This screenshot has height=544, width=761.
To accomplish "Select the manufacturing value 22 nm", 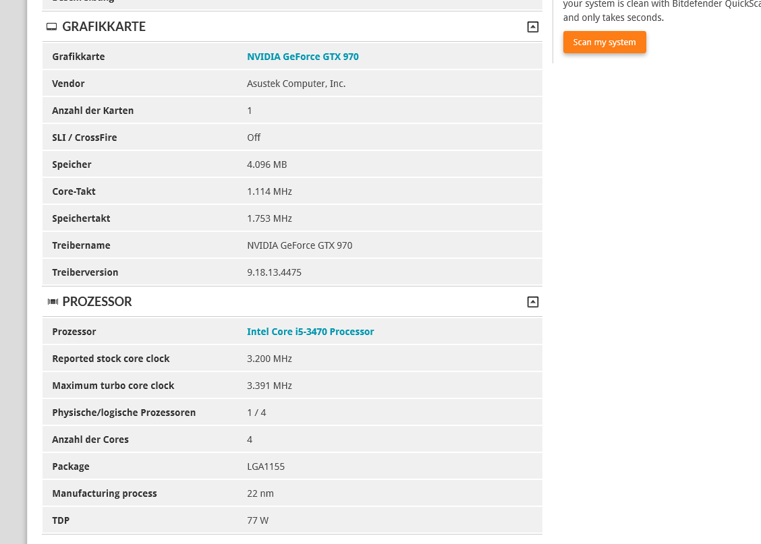I will [x=260, y=493].
